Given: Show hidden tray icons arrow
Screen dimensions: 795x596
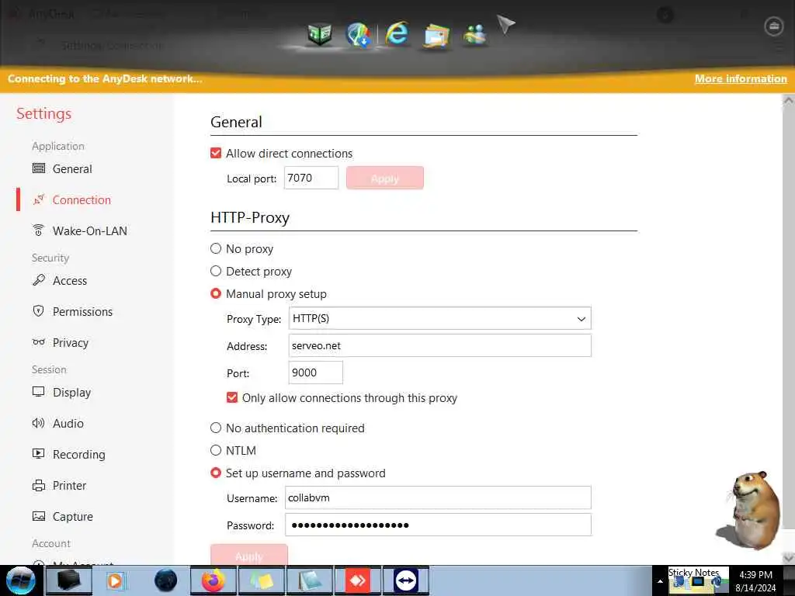Looking at the screenshot, I should (660, 581).
